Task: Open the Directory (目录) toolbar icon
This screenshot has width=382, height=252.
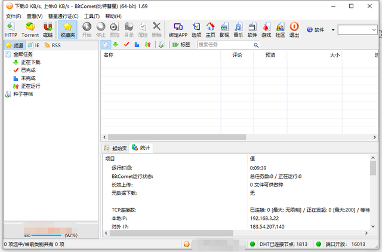Action: click(x=129, y=30)
